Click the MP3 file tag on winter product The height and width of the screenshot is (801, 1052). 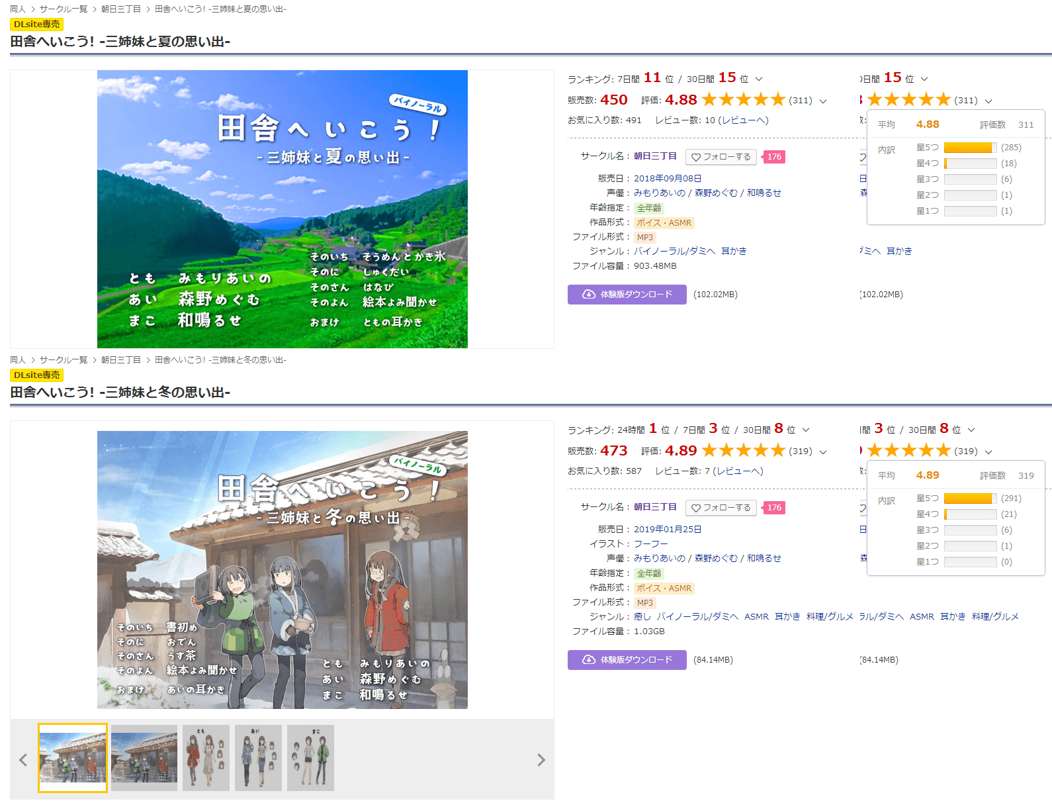tap(645, 603)
